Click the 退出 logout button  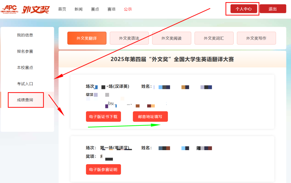click(273, 9)
